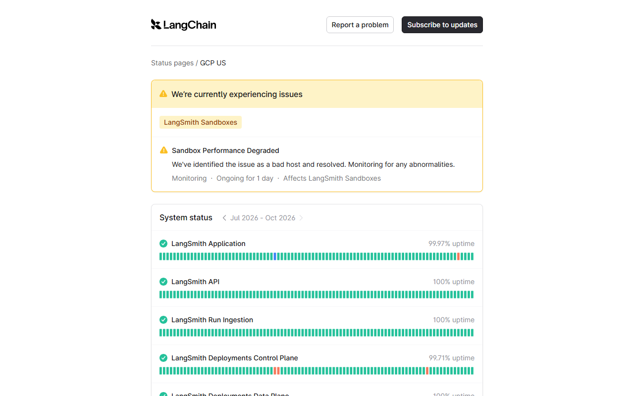This screenshot has height=396, width=634.
Task: Click the green check beside LangSmith API
Action: tap(163, 282)
